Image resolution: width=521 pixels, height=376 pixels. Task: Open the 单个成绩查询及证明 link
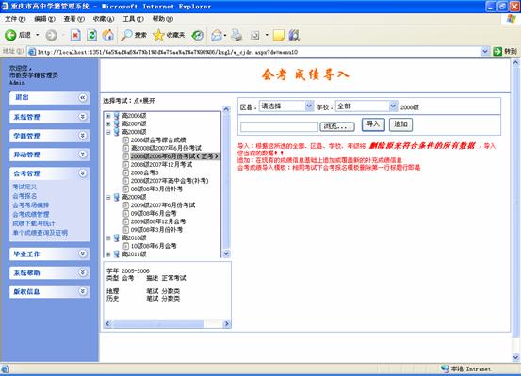(x=41, y=233)
